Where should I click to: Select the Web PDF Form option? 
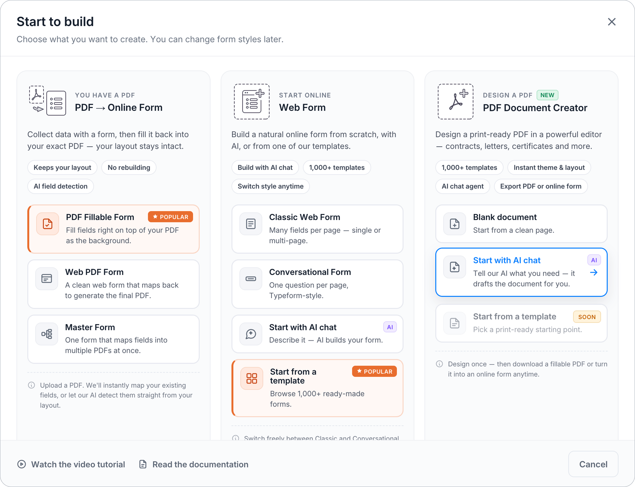(113, 284)
